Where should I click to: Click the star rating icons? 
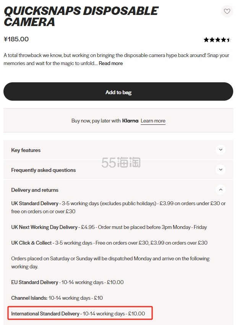click(x=218, y=39)
